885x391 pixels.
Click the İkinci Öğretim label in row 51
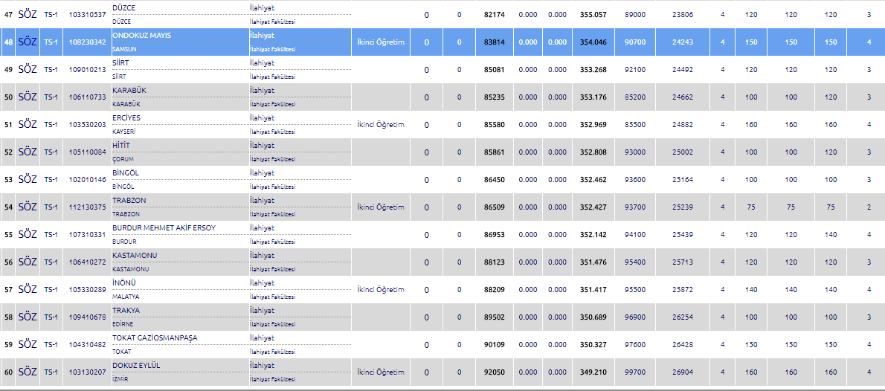pyautogui.click(x=381, y=125)
